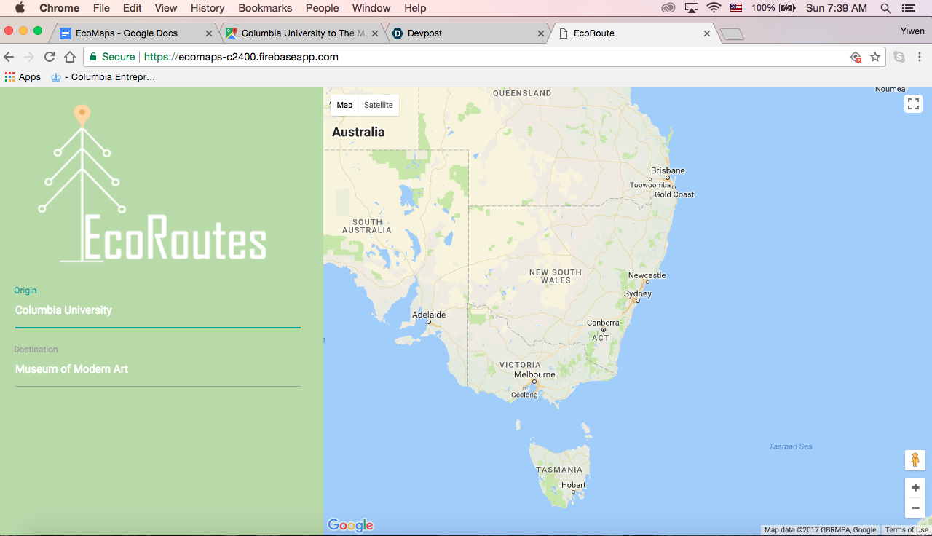Click Sydney on the map
This screenshot has height=536, width=932.
(638, 294)
